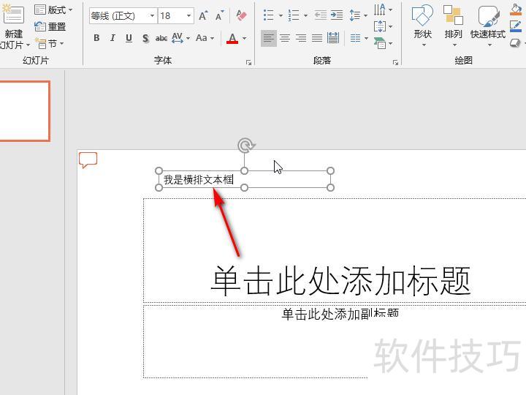Toggle Bold formatting

coord(96,38)
